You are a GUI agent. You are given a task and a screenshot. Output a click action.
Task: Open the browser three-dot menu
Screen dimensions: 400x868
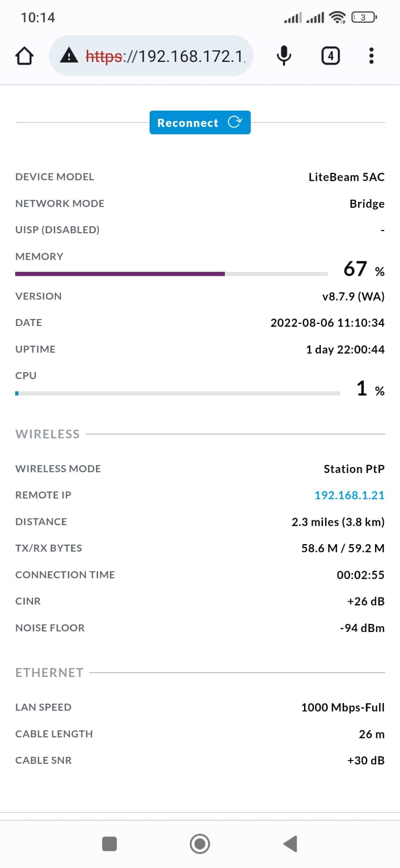tap(371, 55)
